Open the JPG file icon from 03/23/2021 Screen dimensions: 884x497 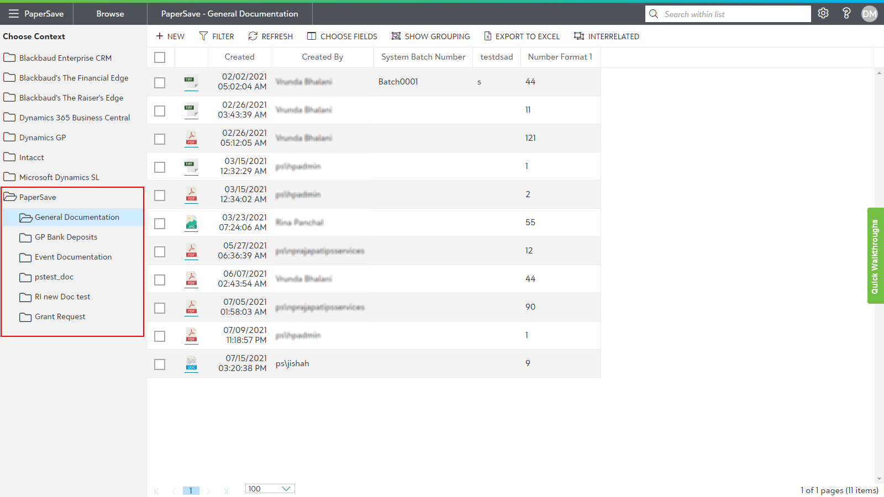tap(191, 223)
